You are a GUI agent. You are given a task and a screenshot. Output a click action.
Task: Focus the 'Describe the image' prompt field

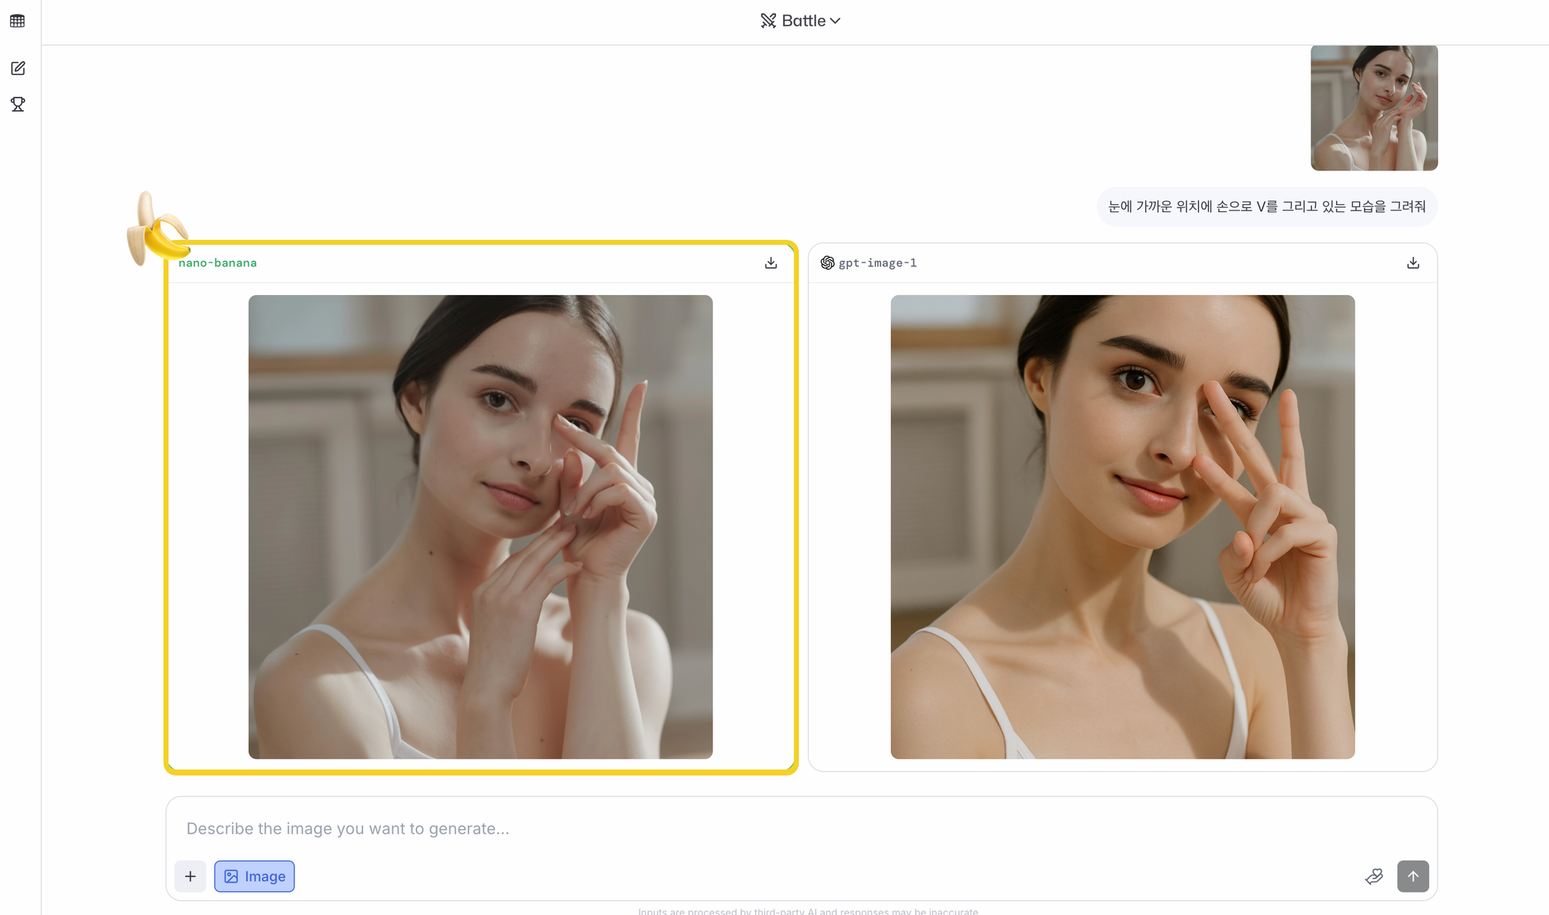(774, 828)
